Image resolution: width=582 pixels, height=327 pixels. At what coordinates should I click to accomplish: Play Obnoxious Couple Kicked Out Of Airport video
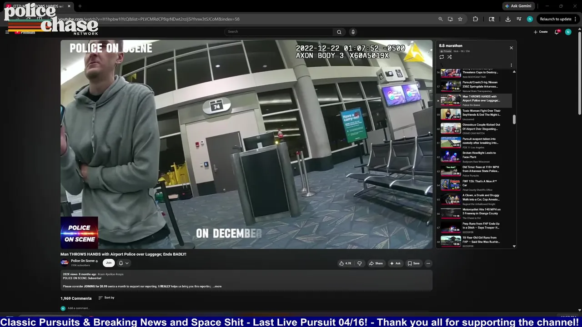click(475, 129)
